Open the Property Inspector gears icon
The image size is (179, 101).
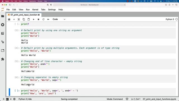click(x=3, y=42)
